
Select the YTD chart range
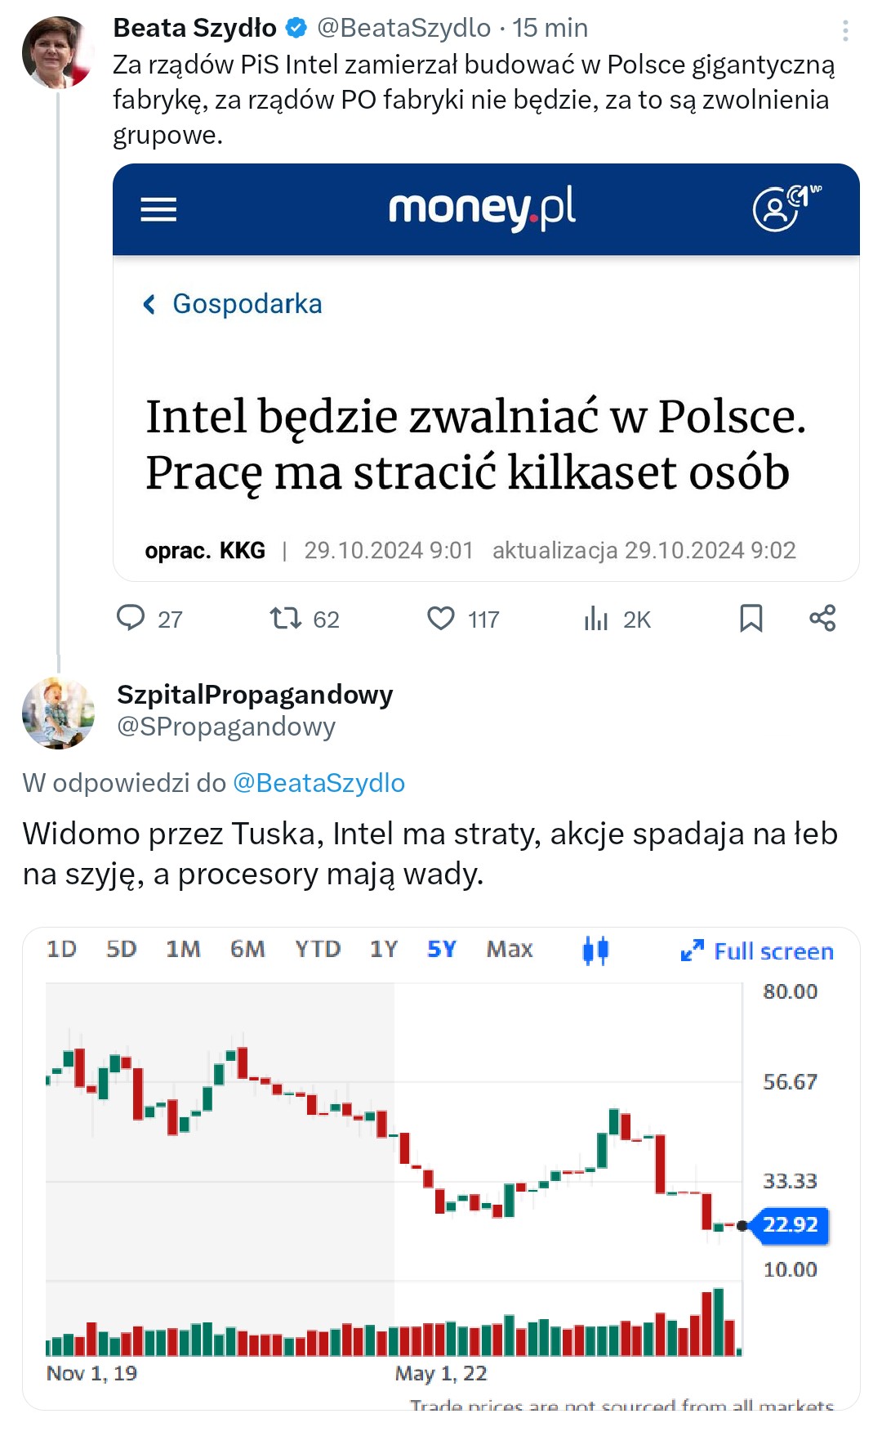[318, 949]
